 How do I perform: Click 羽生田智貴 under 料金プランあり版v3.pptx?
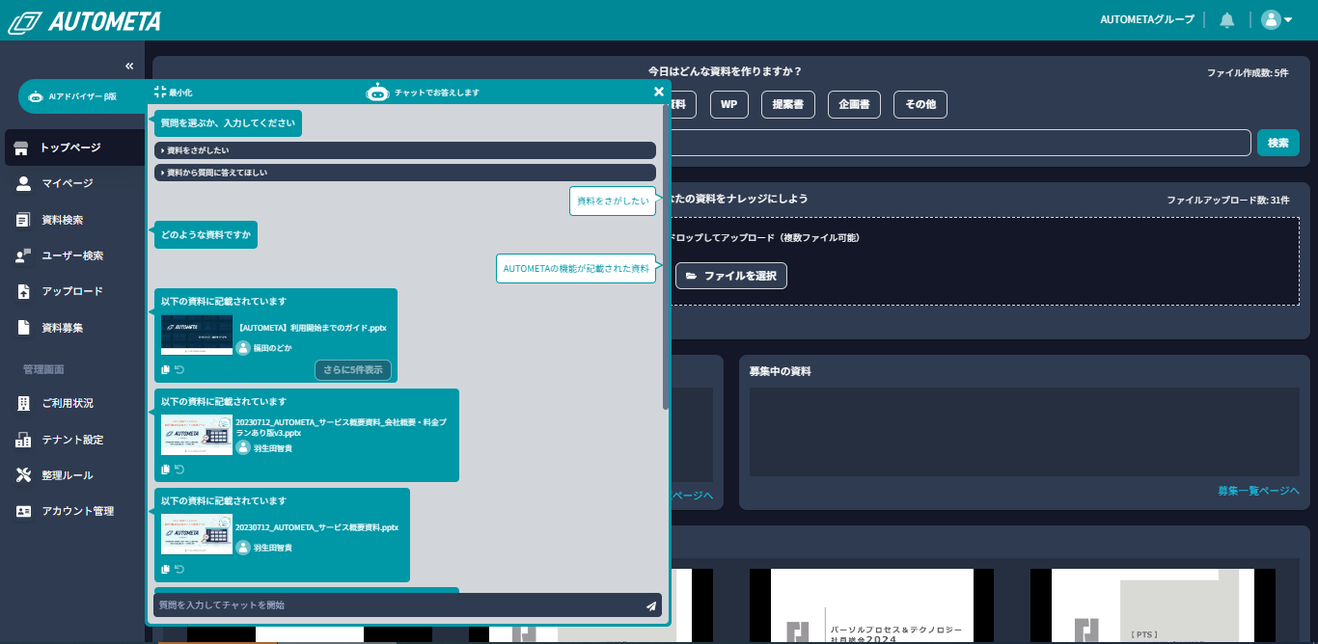tap(264, 447)
